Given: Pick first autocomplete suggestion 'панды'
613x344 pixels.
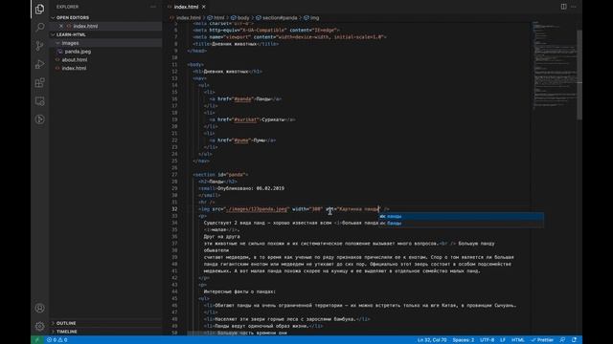Looking at the screenshot, I should click(x=461, y=216).
